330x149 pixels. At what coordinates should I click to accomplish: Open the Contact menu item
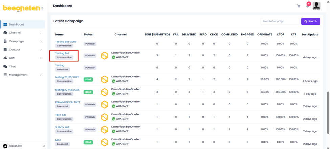tap(15, 50)
